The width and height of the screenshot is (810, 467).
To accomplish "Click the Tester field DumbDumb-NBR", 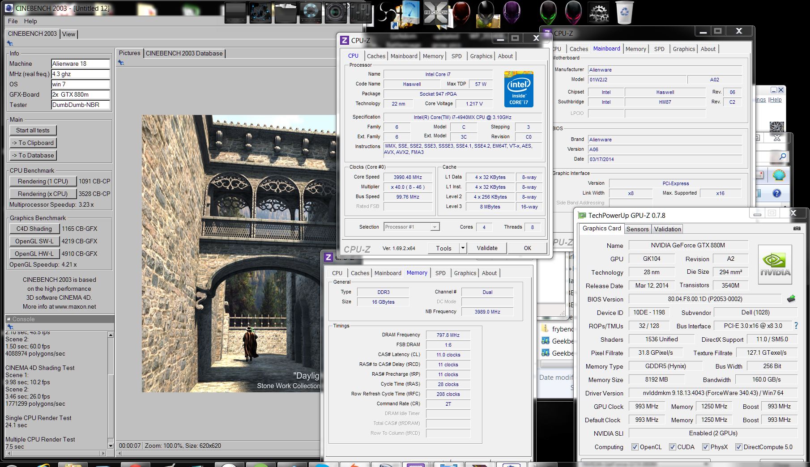I will coord(81,105).
